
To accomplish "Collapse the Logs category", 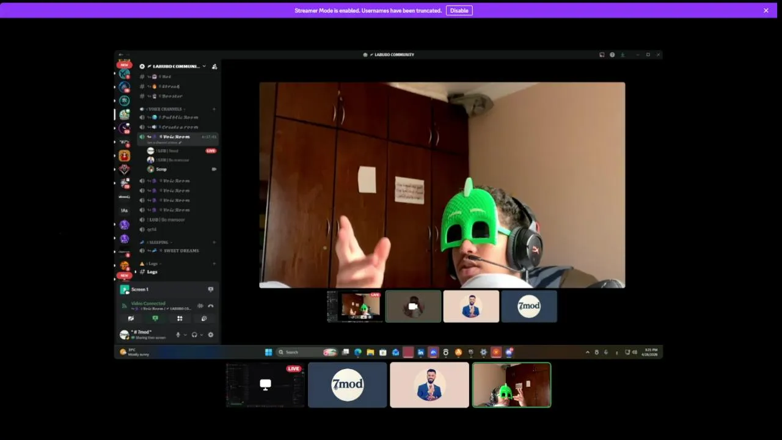I will coord(150,263).
